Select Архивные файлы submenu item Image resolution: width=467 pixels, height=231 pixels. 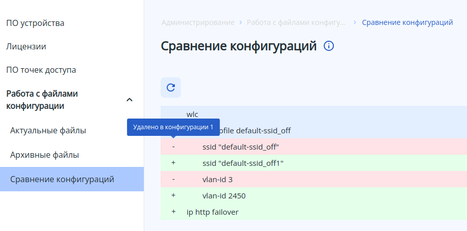(x=44, y=155)
